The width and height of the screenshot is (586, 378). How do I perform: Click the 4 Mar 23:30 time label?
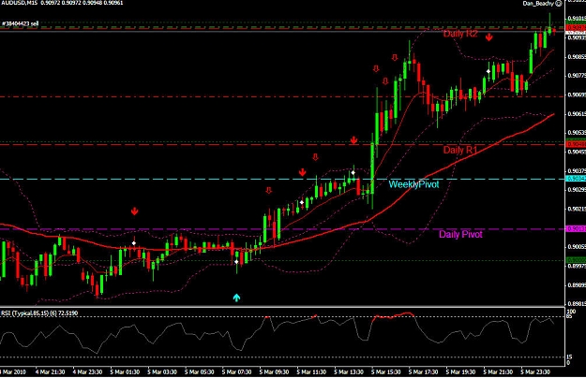tap(87, 372)
